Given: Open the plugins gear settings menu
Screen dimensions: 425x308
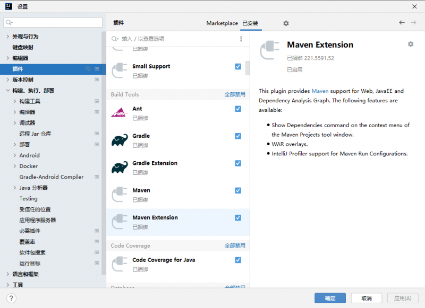Looking at the screenshot, I should tap(286, 23).
